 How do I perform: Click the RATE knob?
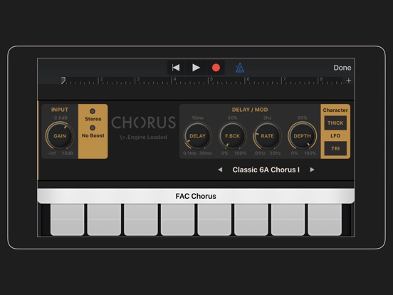(267, 135)
